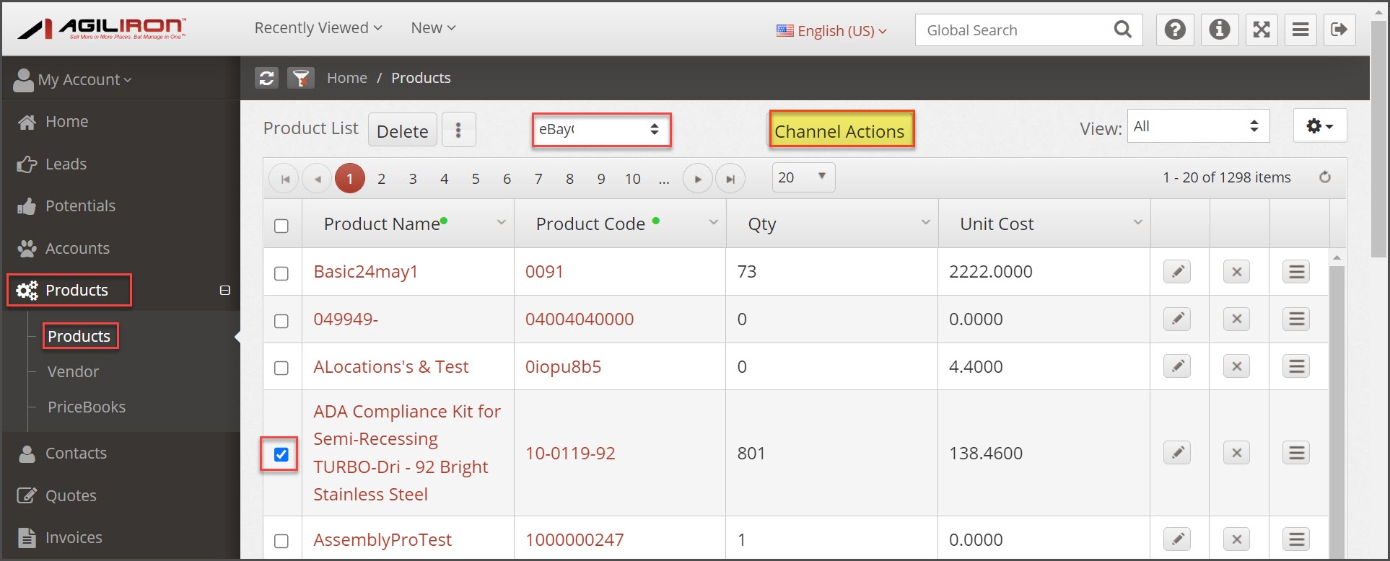The width and height of the screenshot is (1390, 561).
Task: Open the filter funnel icon
Action: pos(301,78)
